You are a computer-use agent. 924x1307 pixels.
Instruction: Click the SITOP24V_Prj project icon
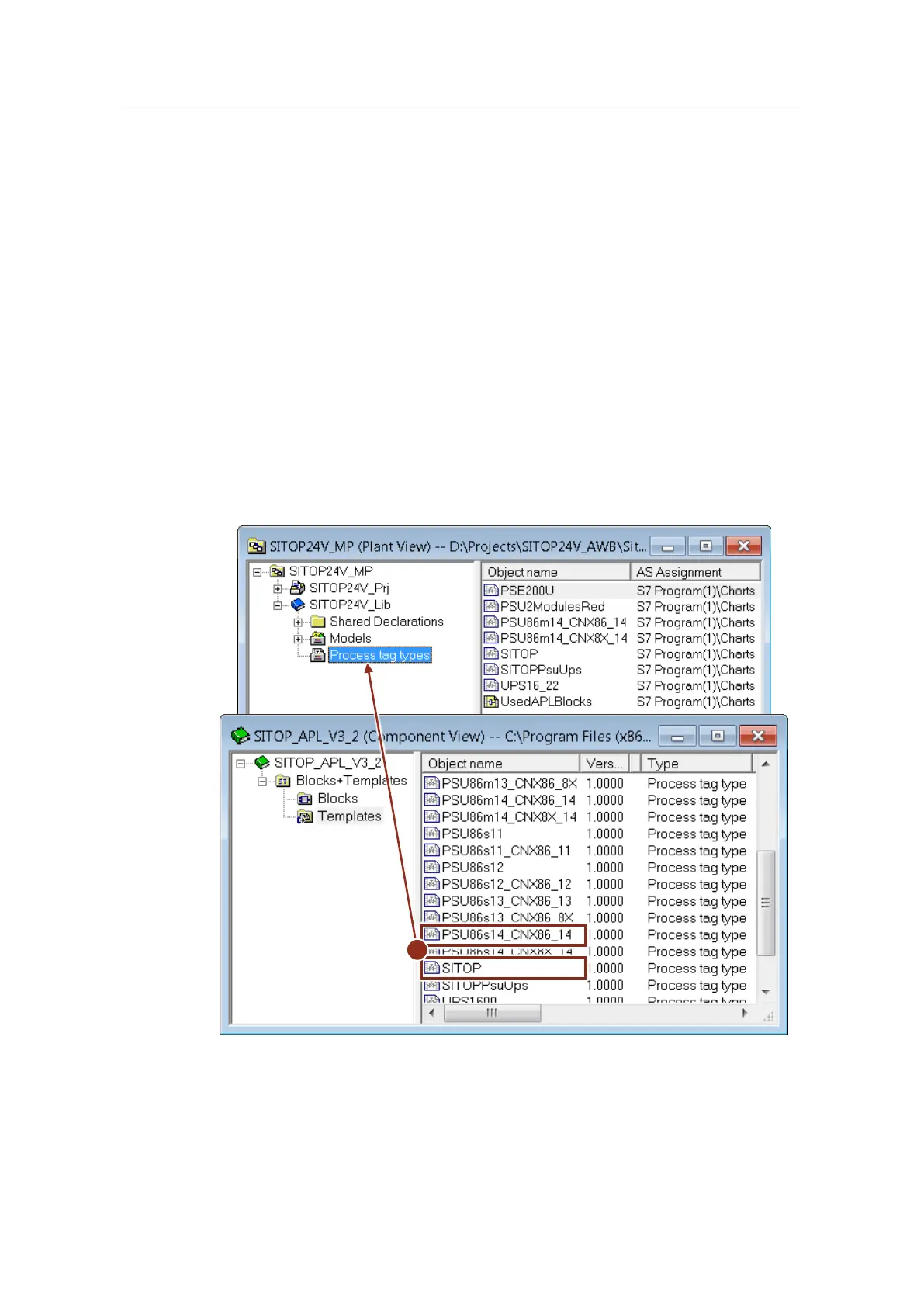pyautogui.click(x=297, y=588)
